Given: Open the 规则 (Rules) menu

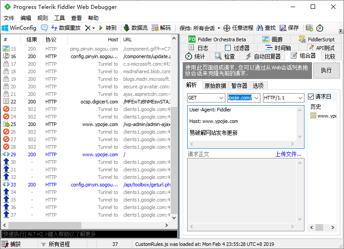Looking at the screenshot, I should pos(43,18).
